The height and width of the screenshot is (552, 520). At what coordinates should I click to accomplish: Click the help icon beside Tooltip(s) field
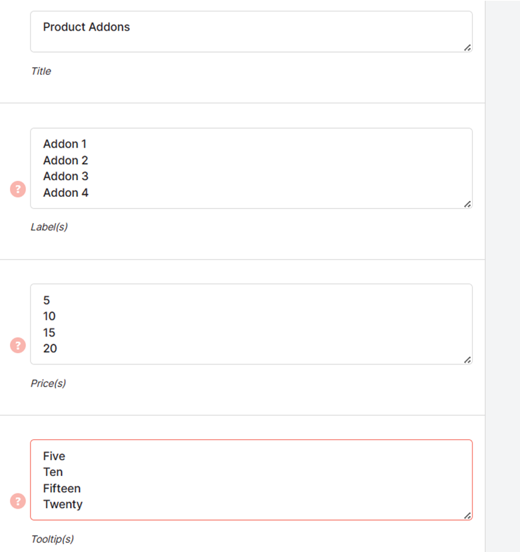18,501
